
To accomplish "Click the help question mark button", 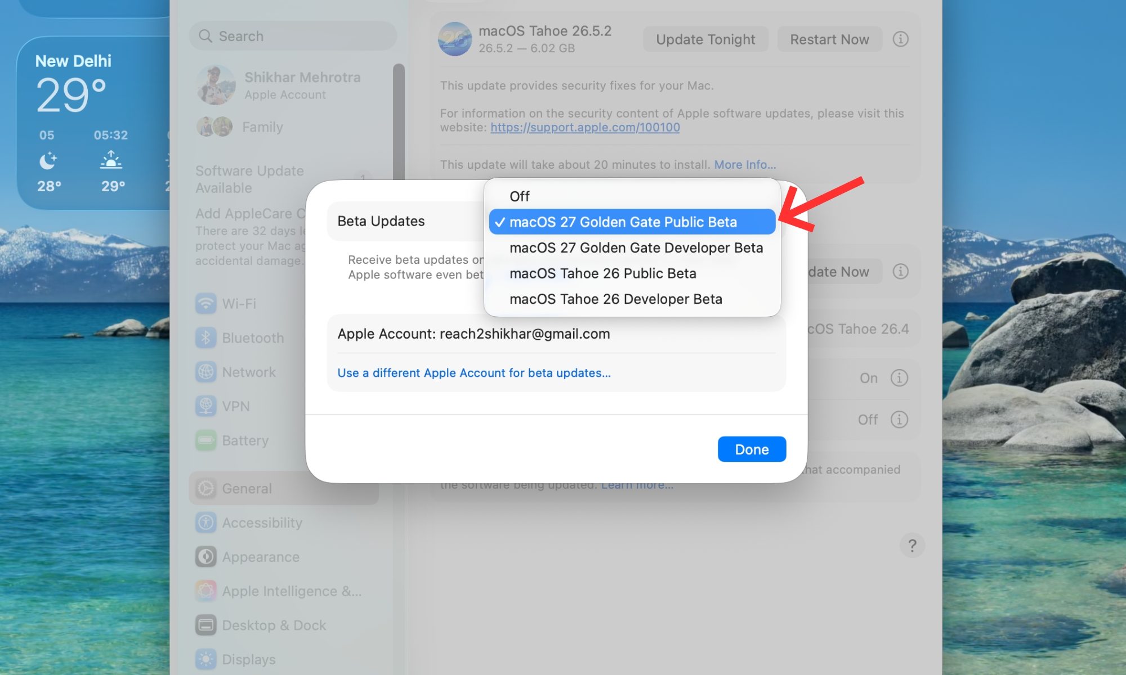I will click(x=912, y=545).
